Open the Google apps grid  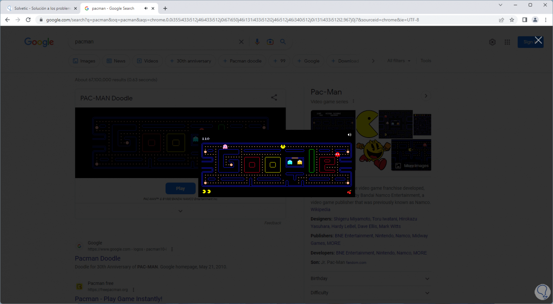[x=507, y=42]
